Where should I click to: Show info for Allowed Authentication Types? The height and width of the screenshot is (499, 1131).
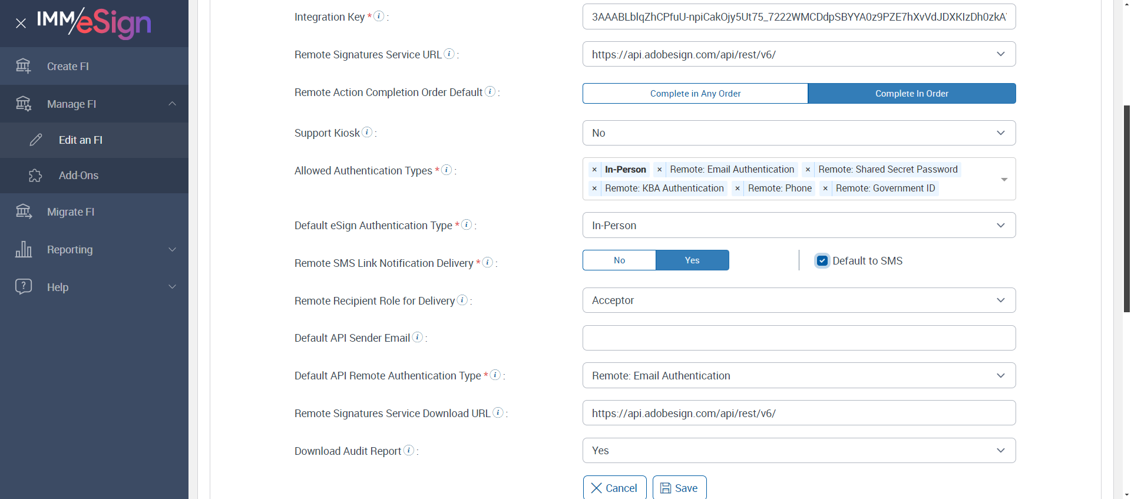point(447,170)
